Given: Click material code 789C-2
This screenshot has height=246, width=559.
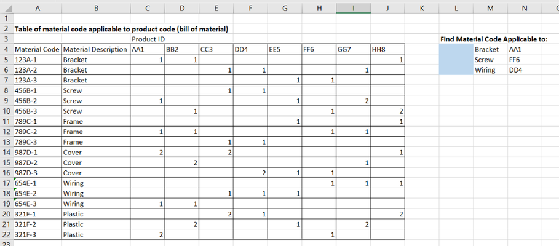Looking at the screenshot, I should (38, 132).
